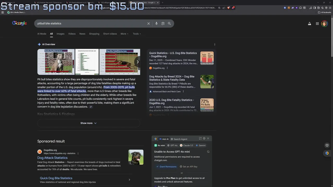Expand the More search filter dropdown

click(x=124, y=34)
